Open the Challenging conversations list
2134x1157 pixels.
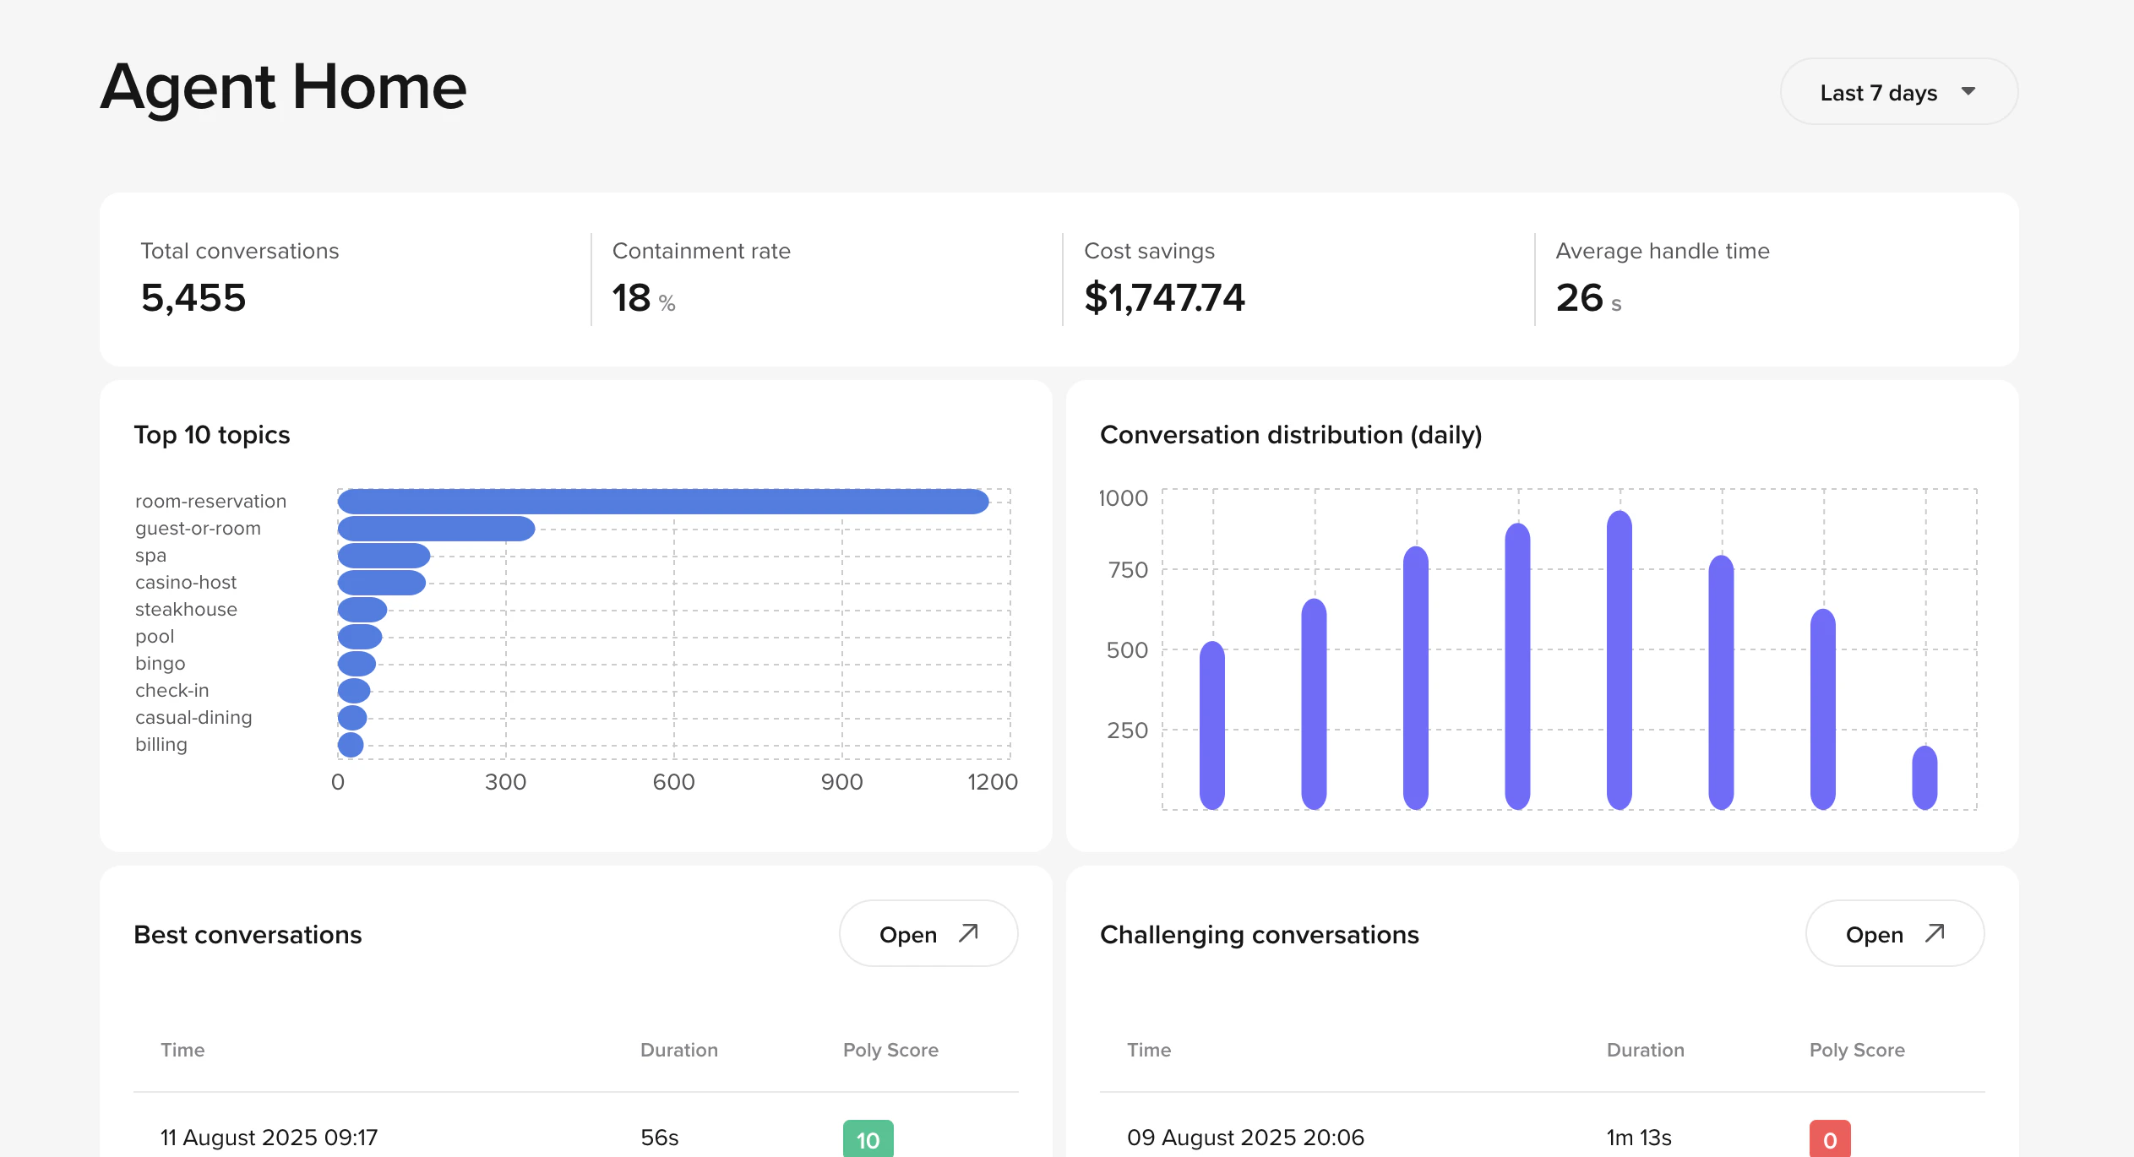[x=1894, y=933]
